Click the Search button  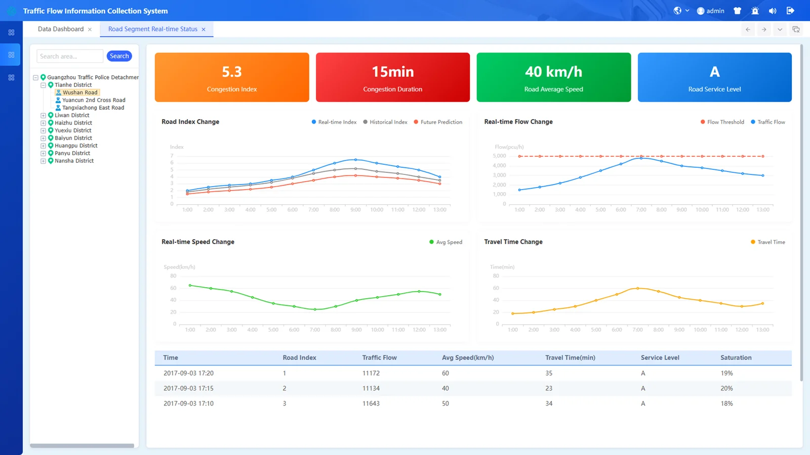point(119,56)
